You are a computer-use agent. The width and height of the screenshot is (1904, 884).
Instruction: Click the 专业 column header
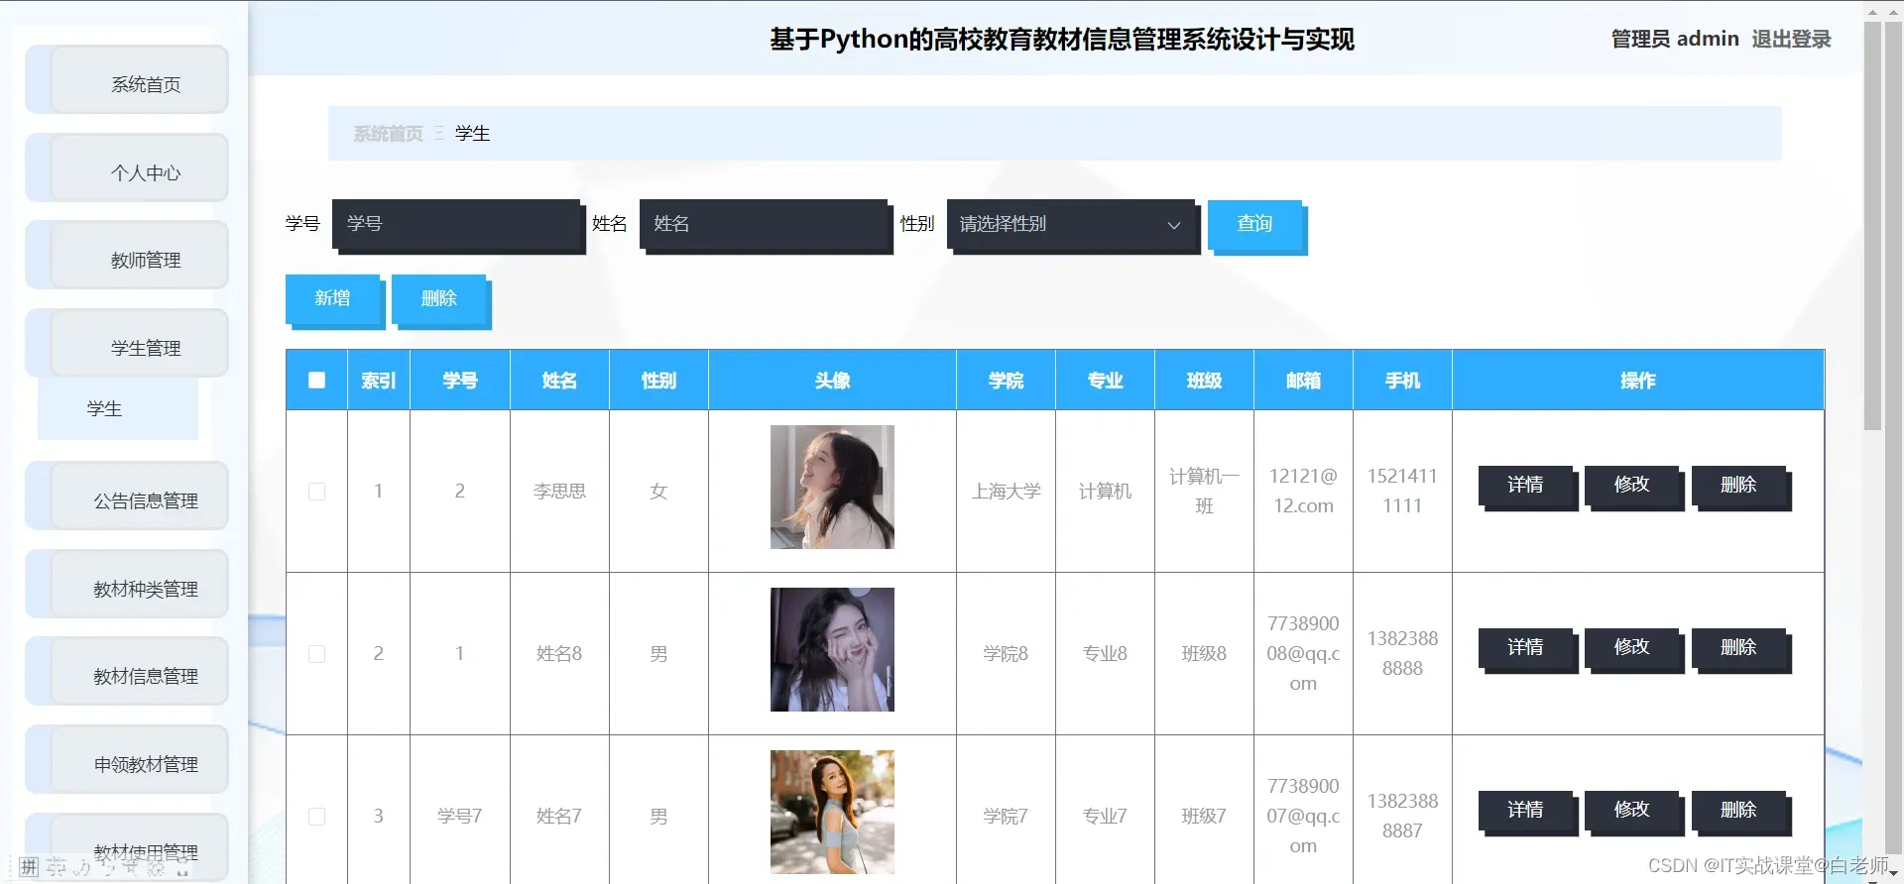1105,381
